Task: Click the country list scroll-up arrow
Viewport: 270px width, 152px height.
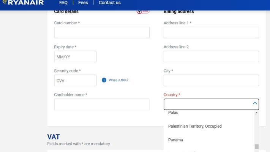Action: click(x=257, y=113)
